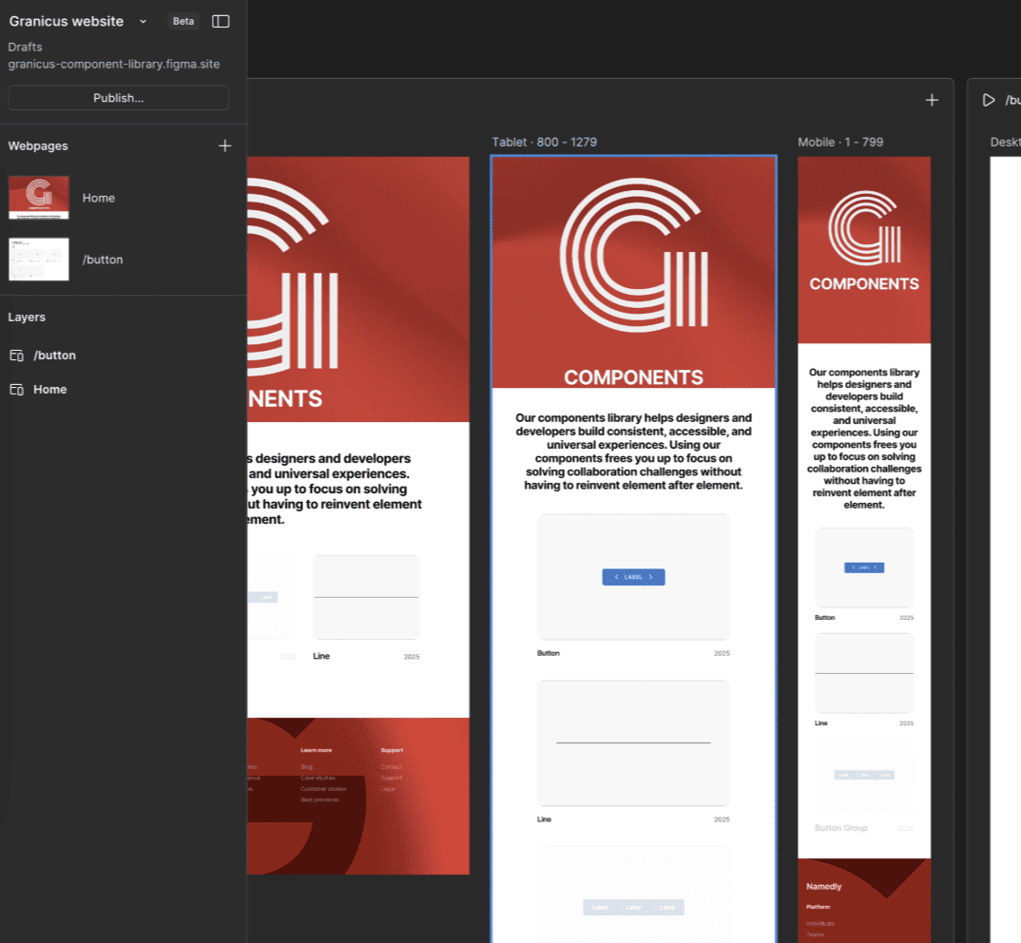Click the Support footer heading
Image resolution: width=1021 pixels, height=943 pixels.
tap(392, 750)
